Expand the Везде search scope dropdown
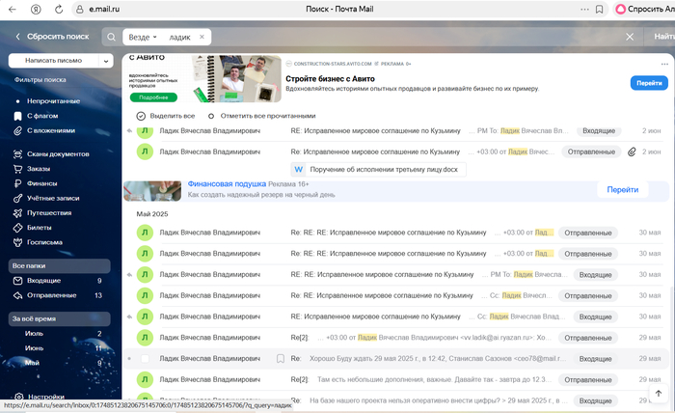Screen dimensions: 675x413 coord(142,37)
